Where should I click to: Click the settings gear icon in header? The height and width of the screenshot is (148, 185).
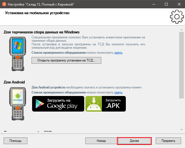point(177,17)
